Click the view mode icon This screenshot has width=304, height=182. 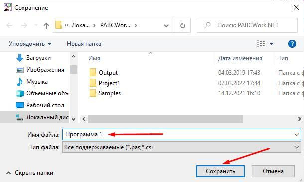tap(261, 44)
